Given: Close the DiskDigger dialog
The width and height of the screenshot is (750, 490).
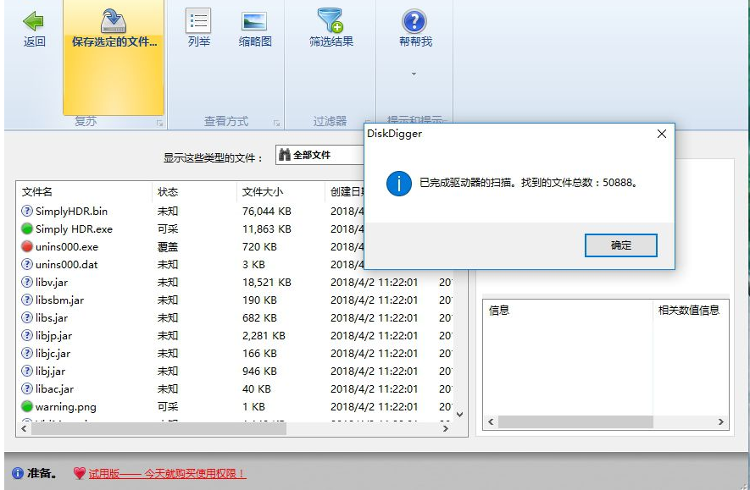Looking at the screenshot, I should [x=662, y=134].
